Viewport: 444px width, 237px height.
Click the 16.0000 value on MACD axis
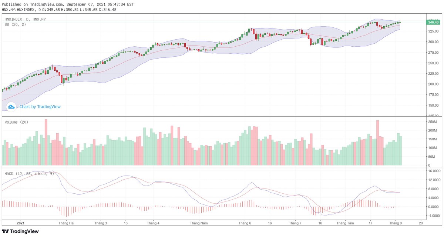432,171
